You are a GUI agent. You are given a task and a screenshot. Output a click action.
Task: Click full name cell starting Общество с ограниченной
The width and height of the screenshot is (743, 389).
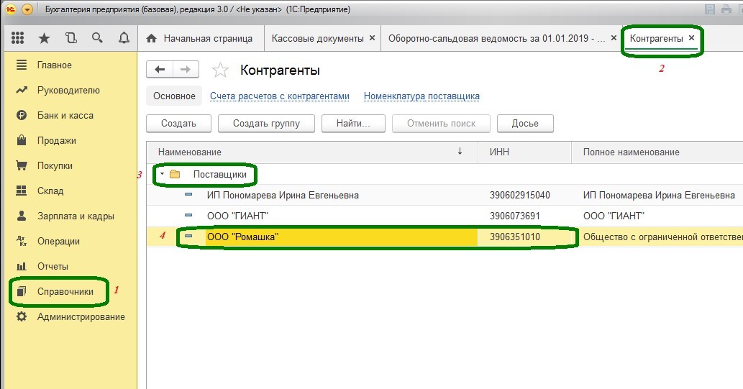657,237
